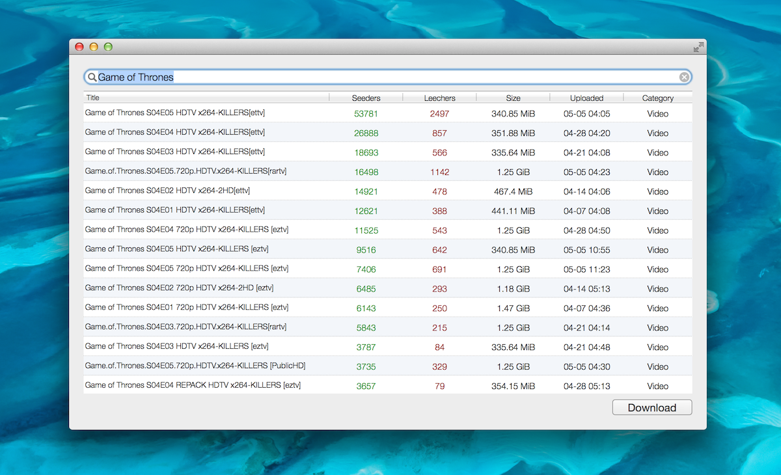Select Game.of.Thrones.S04E05.720p.HDTV.x264-KILLERS[rartv] row
Screen dimensions: 781x475
pos(388,172)
